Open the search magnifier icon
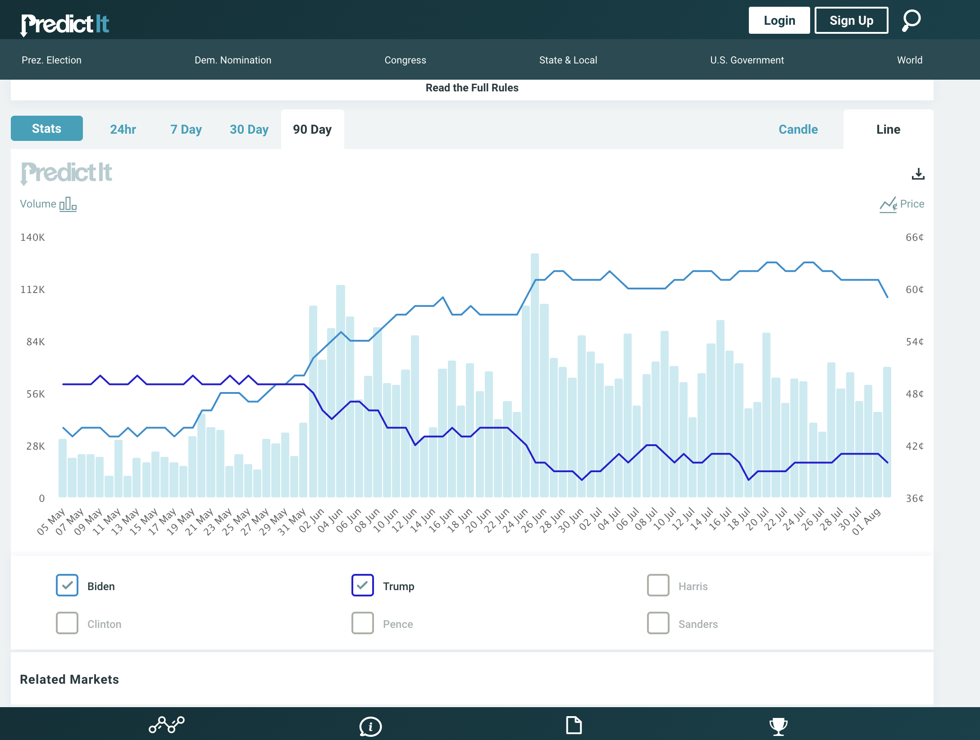Image resolution: width=980 pixels, height=740 pixels. [x=911, y=21]
